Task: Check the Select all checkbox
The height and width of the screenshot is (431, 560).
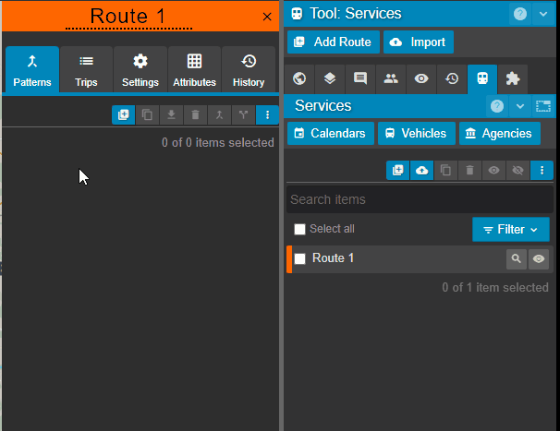Action: pos(299,229)
